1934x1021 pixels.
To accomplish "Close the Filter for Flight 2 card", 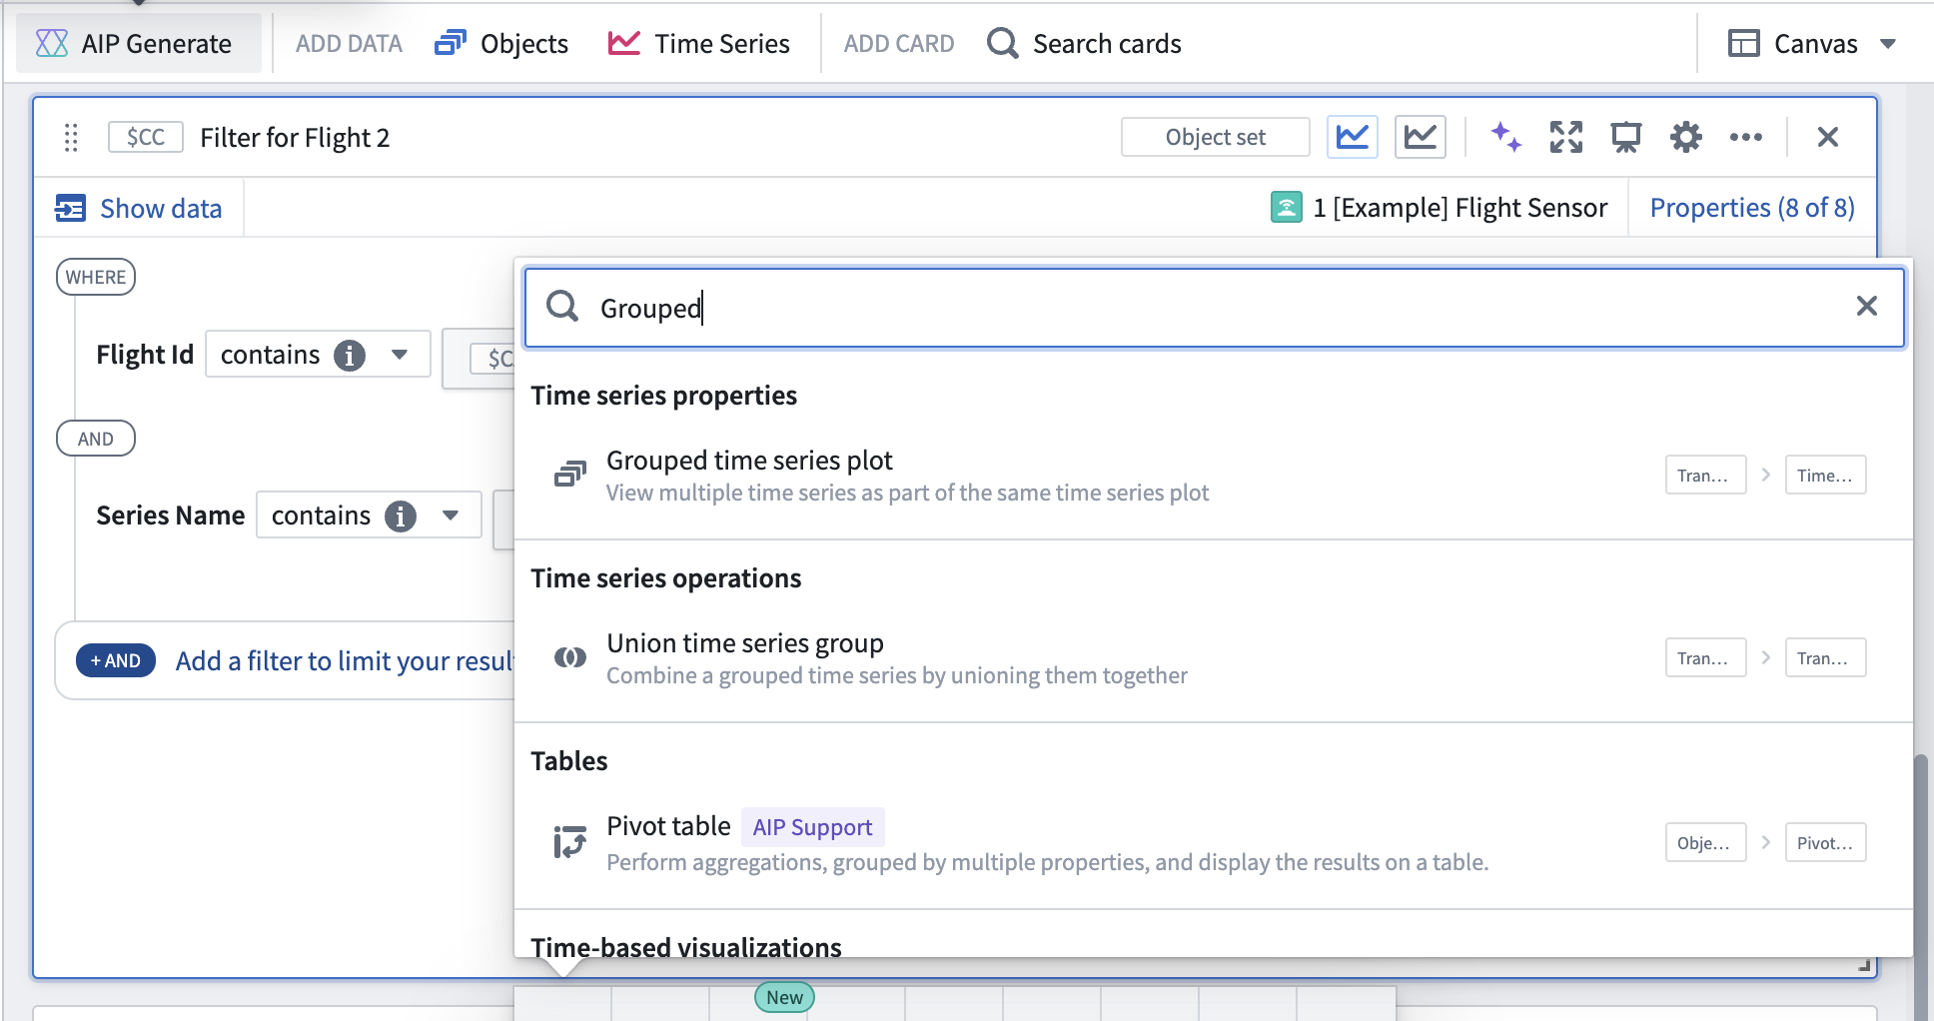I will [1828, 137].
